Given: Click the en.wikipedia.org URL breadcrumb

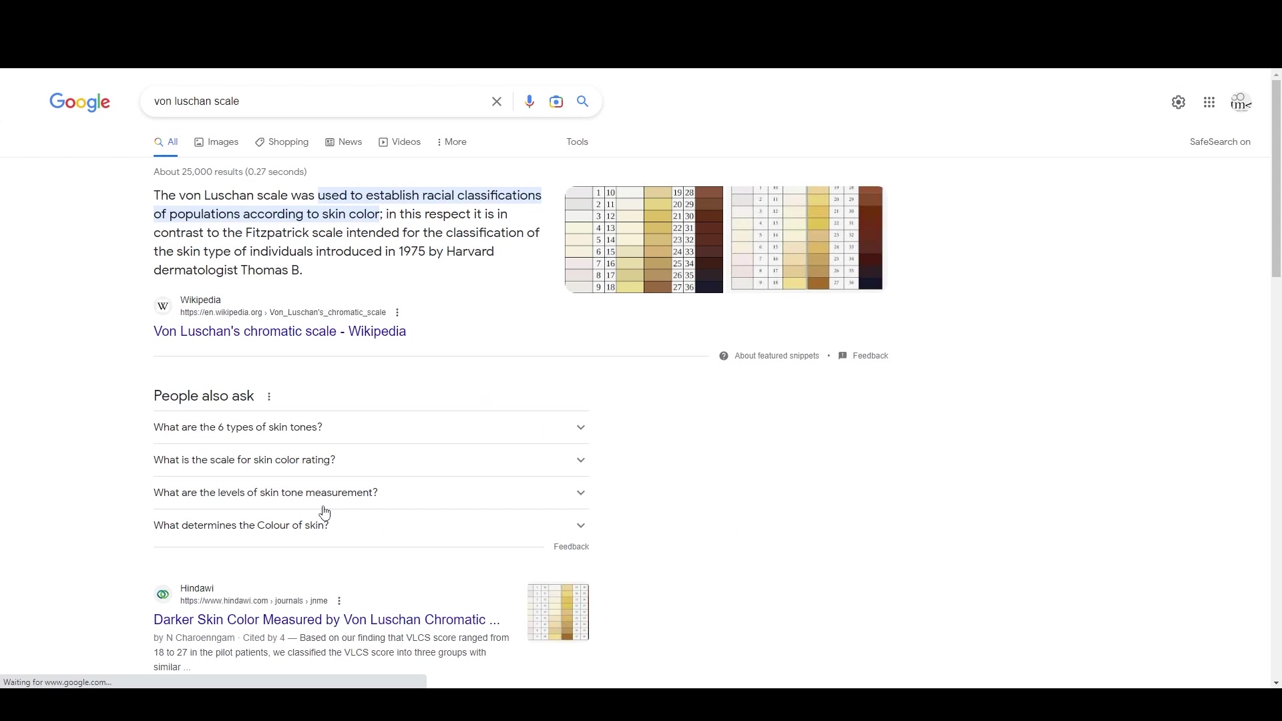Looking at the screenshot, I should coord(283,312).
